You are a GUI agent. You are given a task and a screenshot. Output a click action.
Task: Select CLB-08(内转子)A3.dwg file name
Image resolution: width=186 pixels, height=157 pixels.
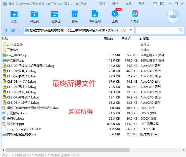click(x=23, y=103)
